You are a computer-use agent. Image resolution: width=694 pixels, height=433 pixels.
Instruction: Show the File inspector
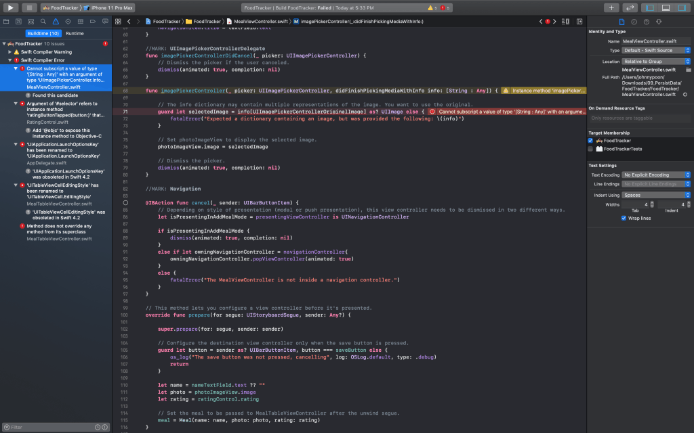tap(622, 22)
